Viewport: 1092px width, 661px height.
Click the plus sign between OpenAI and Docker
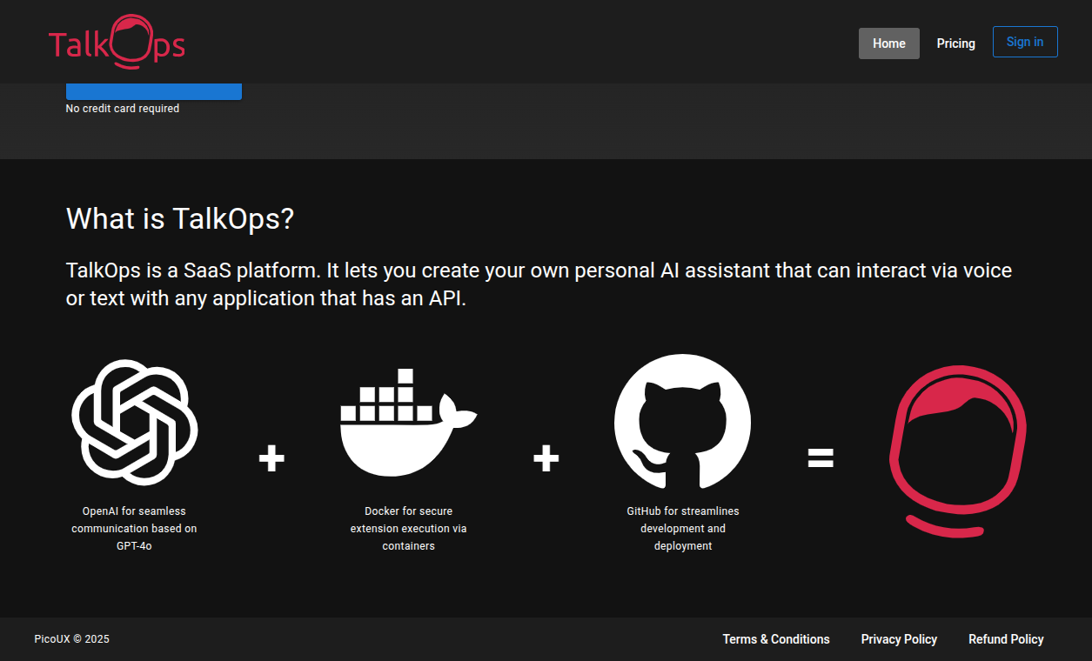[271, 457]
